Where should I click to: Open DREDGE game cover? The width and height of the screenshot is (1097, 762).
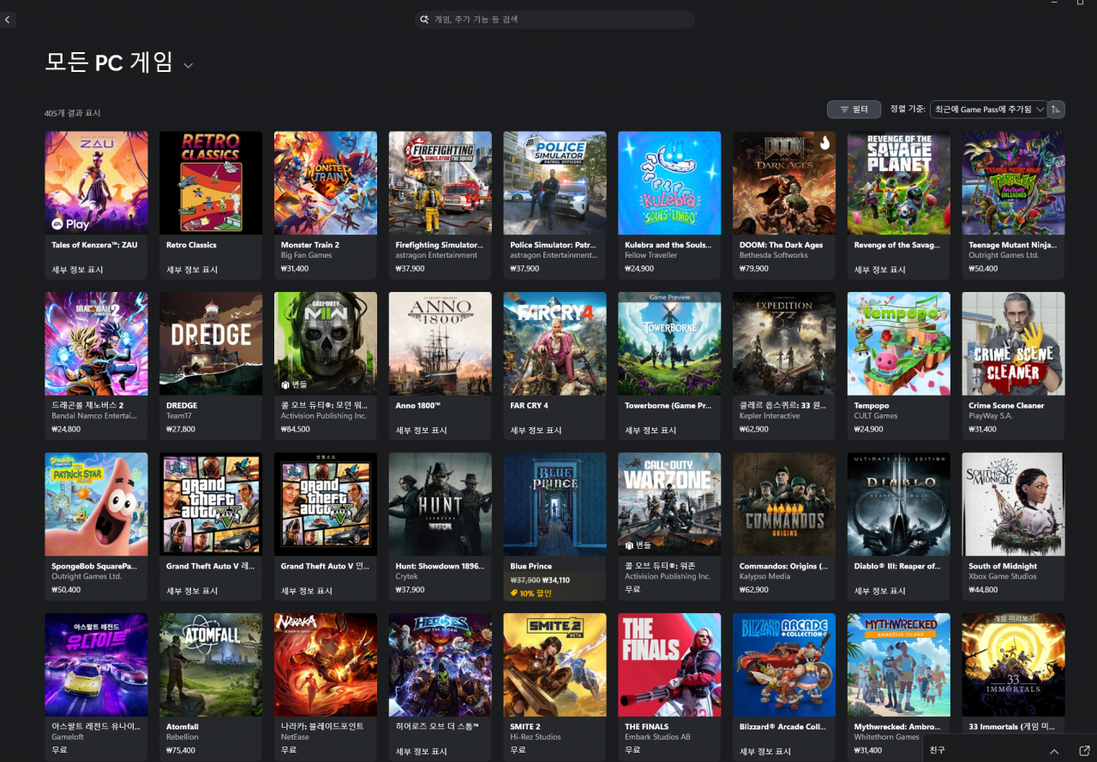(x=211, y=343)
